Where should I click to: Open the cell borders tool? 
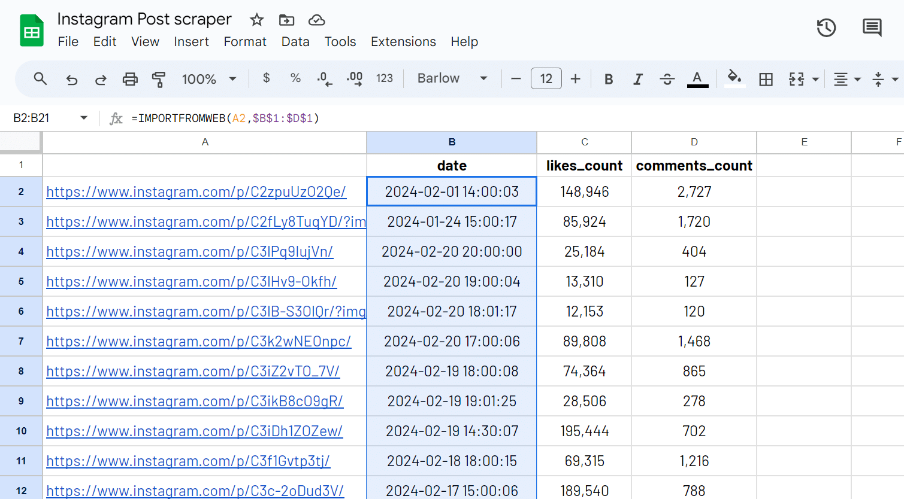(766, 79)
